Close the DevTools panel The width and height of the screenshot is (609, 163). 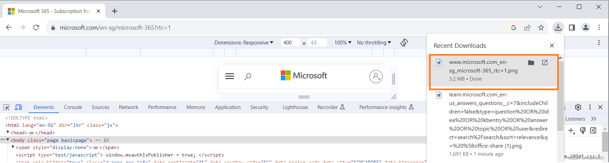click(600, 107)
